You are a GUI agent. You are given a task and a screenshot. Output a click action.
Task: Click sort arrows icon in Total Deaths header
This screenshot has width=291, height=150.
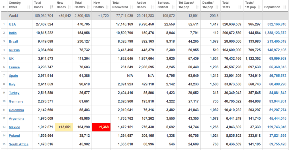[x=88, y=7]
